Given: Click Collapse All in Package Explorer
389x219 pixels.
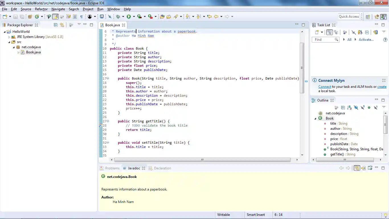Looking at the screenshot, I should pos(56,25).
